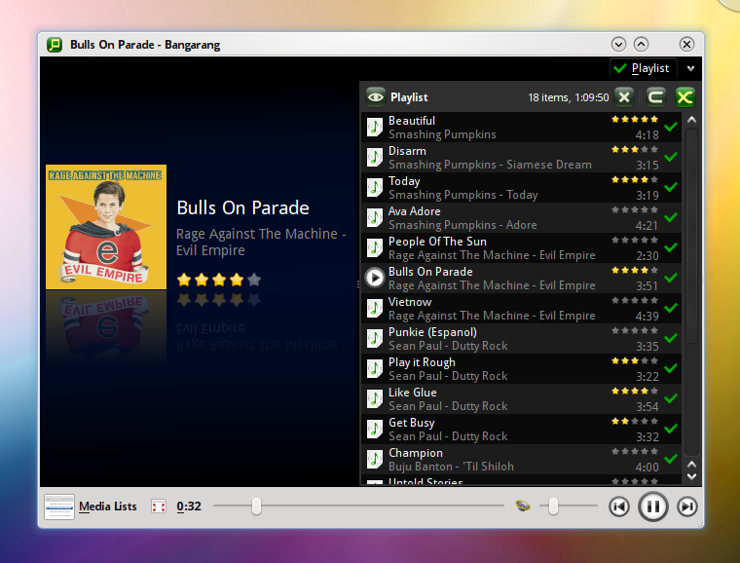Viewport: 740px width, 563px height.
Task: Click the music note icon for Get Busy
Action: pos(375,429)
